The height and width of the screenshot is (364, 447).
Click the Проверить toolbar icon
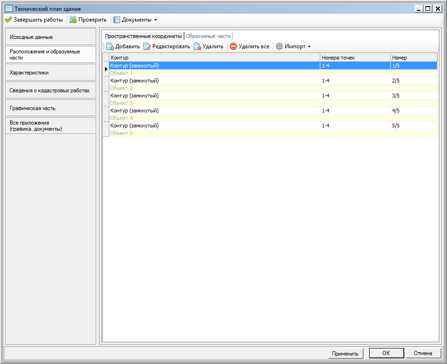pos(73,20)
